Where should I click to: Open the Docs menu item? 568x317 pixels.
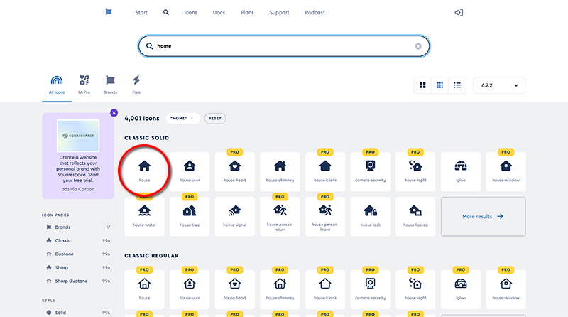pos(219,13)
